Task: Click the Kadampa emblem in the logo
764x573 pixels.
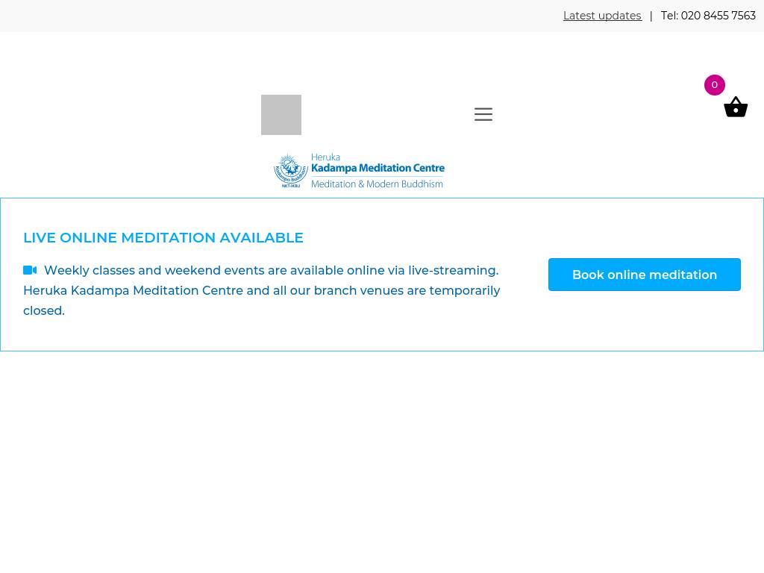Action: [x=290, y=169]
